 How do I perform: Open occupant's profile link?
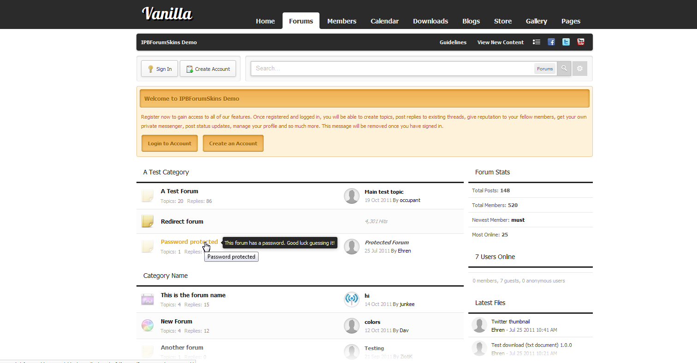[410, 200]
